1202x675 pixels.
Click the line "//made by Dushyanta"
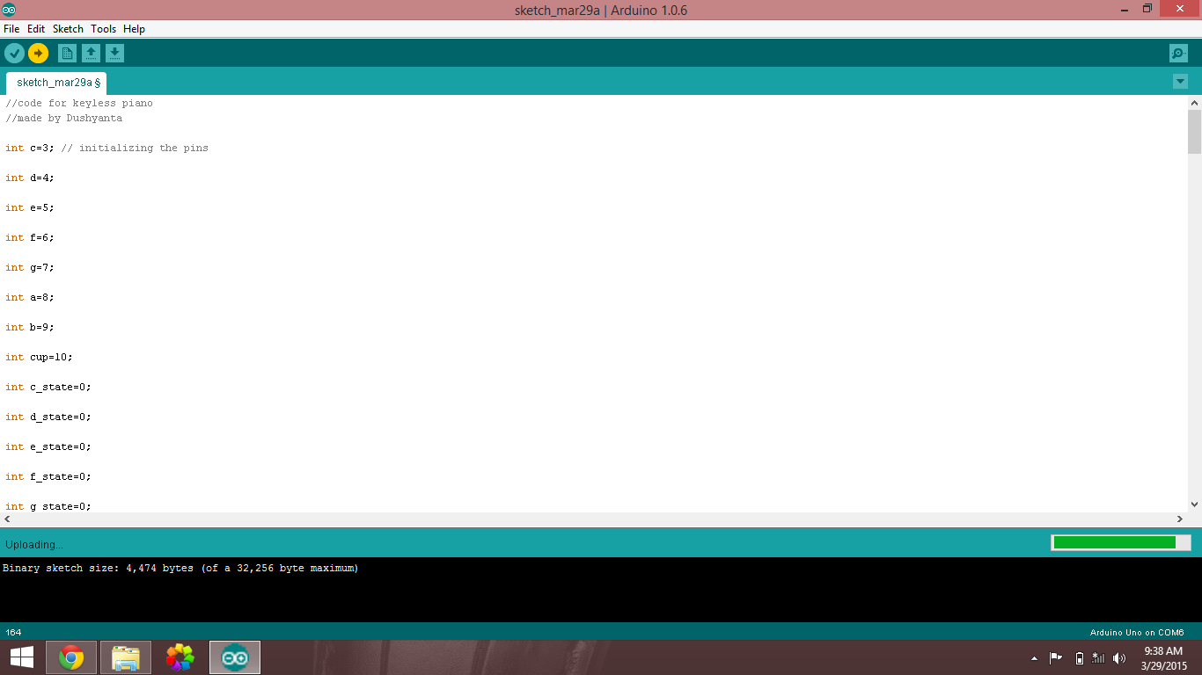click(x=64, y=118)
